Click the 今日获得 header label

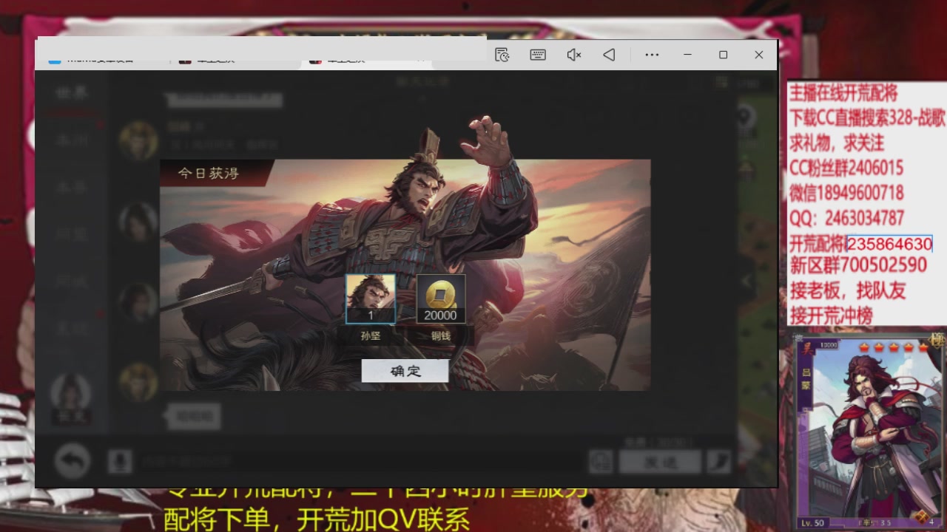click(208, 174)
